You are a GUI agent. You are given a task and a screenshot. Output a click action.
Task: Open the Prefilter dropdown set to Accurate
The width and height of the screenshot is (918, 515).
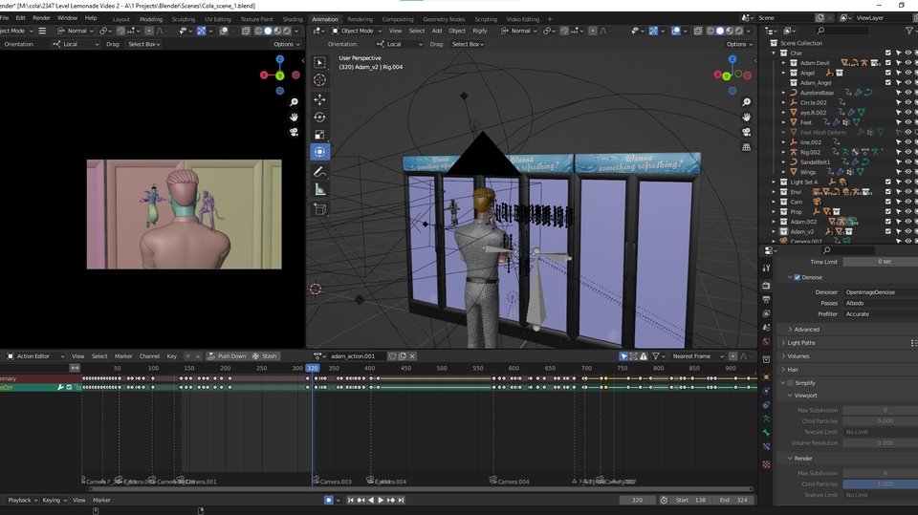881,314
